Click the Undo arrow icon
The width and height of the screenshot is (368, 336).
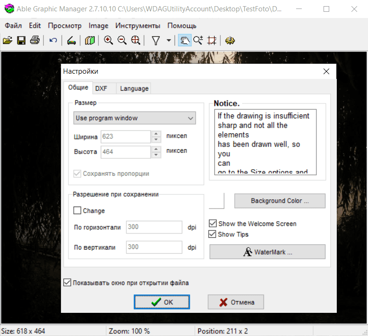coord(53,40)
